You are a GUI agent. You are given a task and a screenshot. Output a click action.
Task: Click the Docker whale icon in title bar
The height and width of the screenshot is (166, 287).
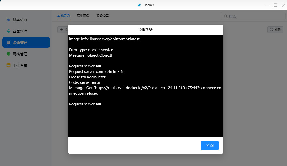pyautogui.click(x=139, y=5)
